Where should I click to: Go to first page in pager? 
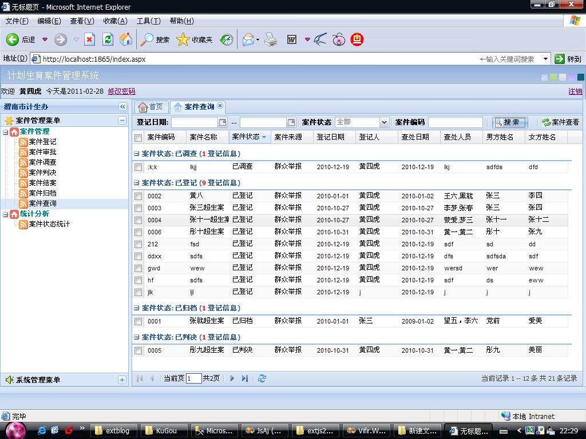pos(140,378)
